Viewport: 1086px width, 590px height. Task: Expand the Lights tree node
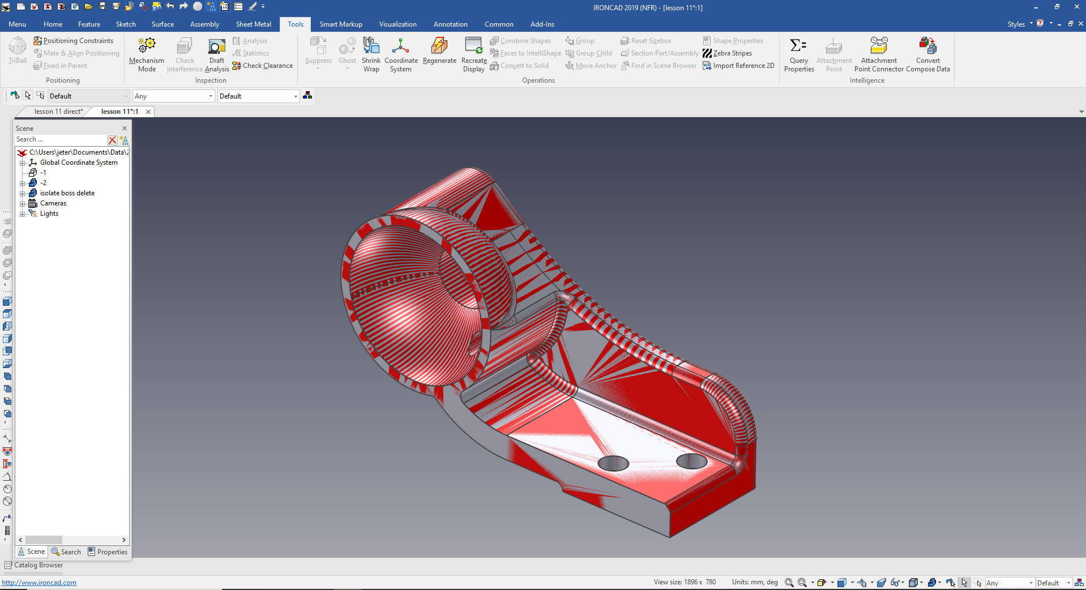(x=23, y=214)
